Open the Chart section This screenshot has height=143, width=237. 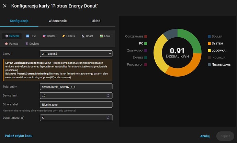pyautogui.click(x=87, y=36)
